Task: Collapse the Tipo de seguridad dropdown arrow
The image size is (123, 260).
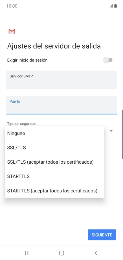Action: tap(111, 131)
